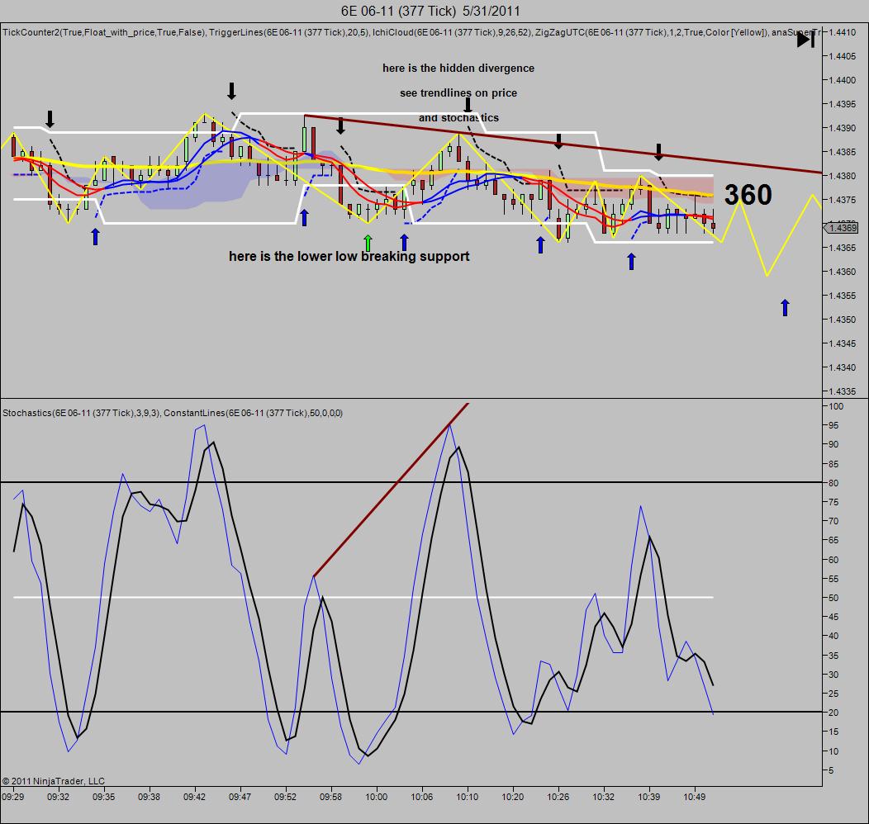Click the TickCounter2 indicator label
The height and width of the screenshot is (824, 869).
pyautogui.click(x=103, y=32)
